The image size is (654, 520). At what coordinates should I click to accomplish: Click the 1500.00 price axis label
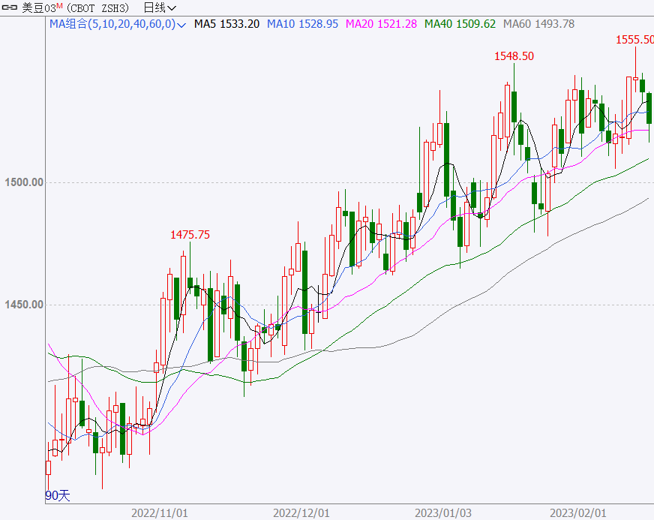pos(24,182)
